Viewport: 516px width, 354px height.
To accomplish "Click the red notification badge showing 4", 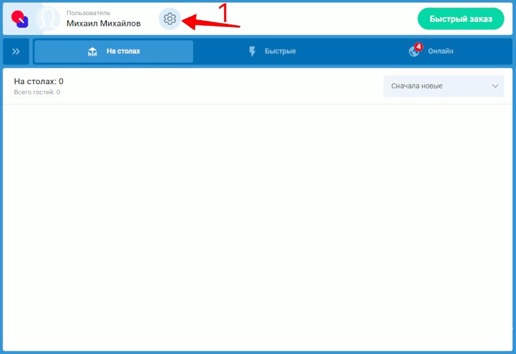I will point(419,46).
